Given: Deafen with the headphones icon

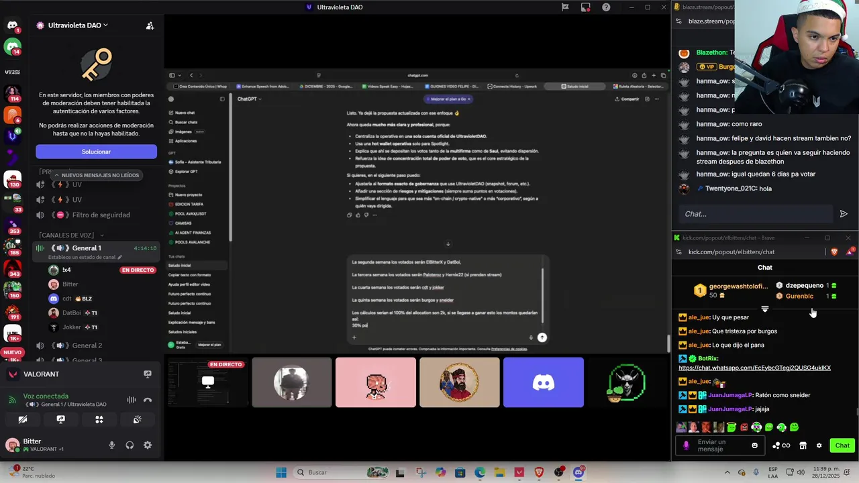Looking at the screenshot, I should [130, 445].
